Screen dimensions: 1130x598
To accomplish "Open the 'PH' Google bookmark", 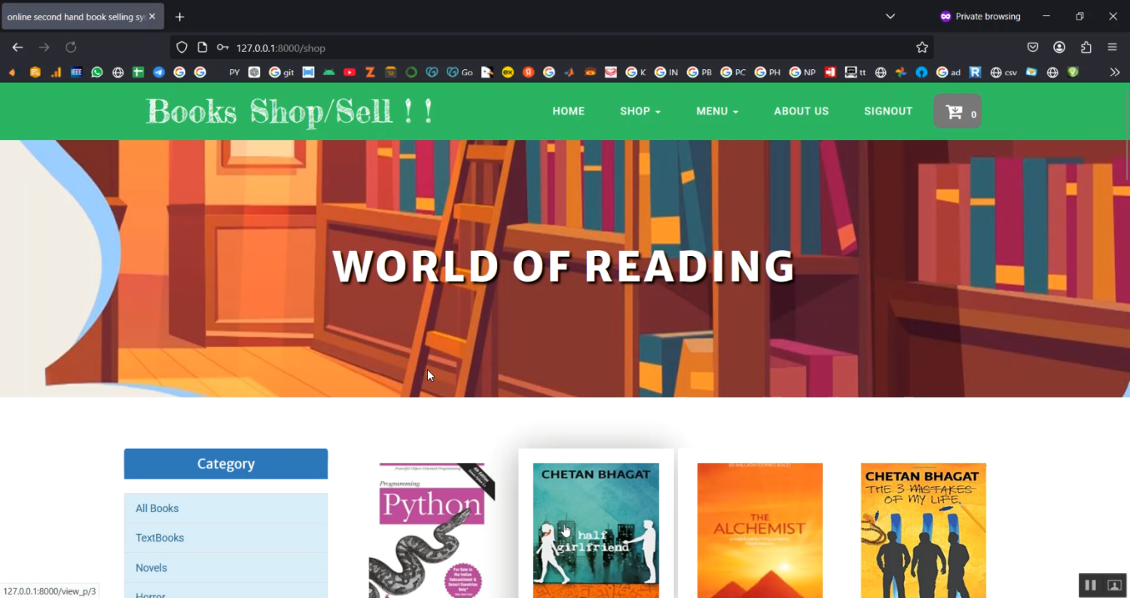I will click(x=768, y=72).
